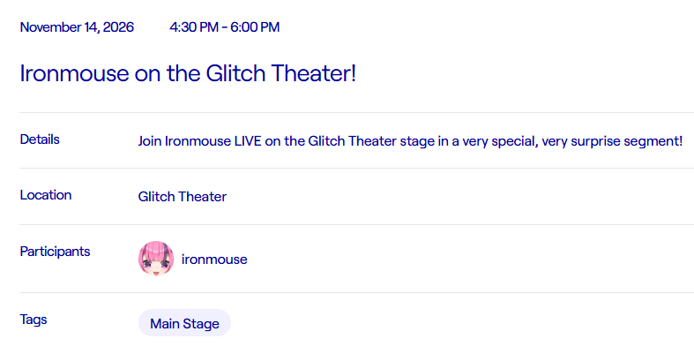Click the November 14, 2026 date

[x=77, y=27]
